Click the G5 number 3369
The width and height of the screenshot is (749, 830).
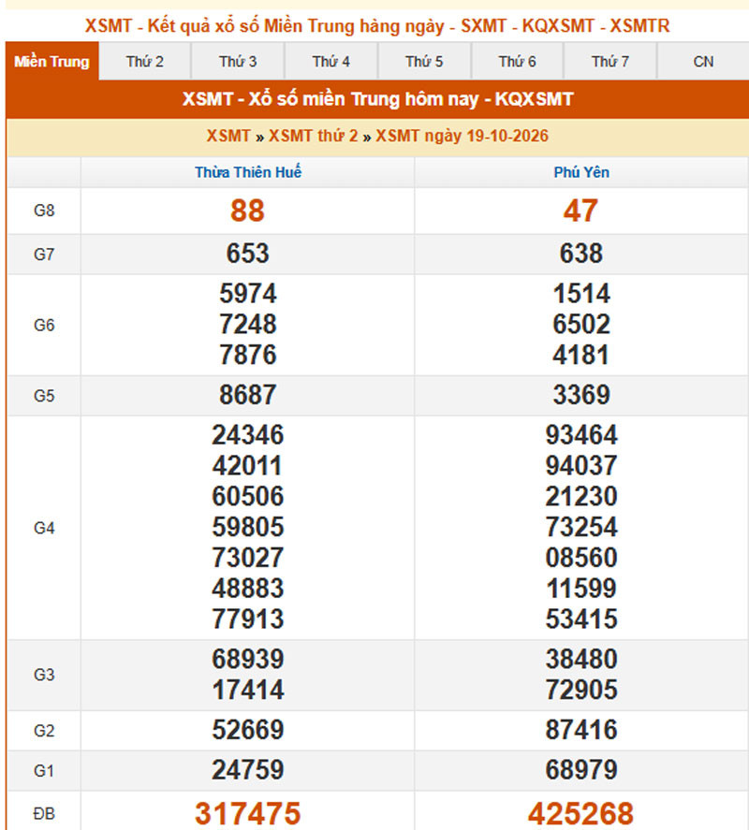581,395
